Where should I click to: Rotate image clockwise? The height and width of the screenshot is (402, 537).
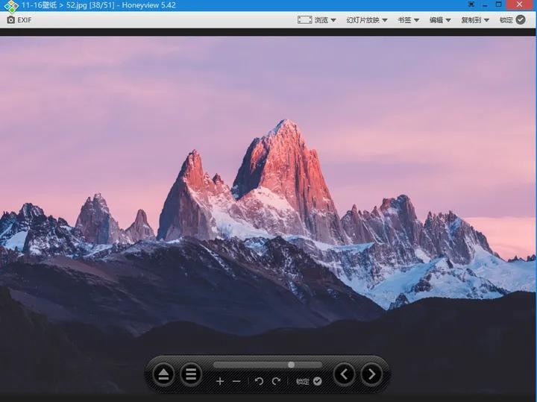276,381
